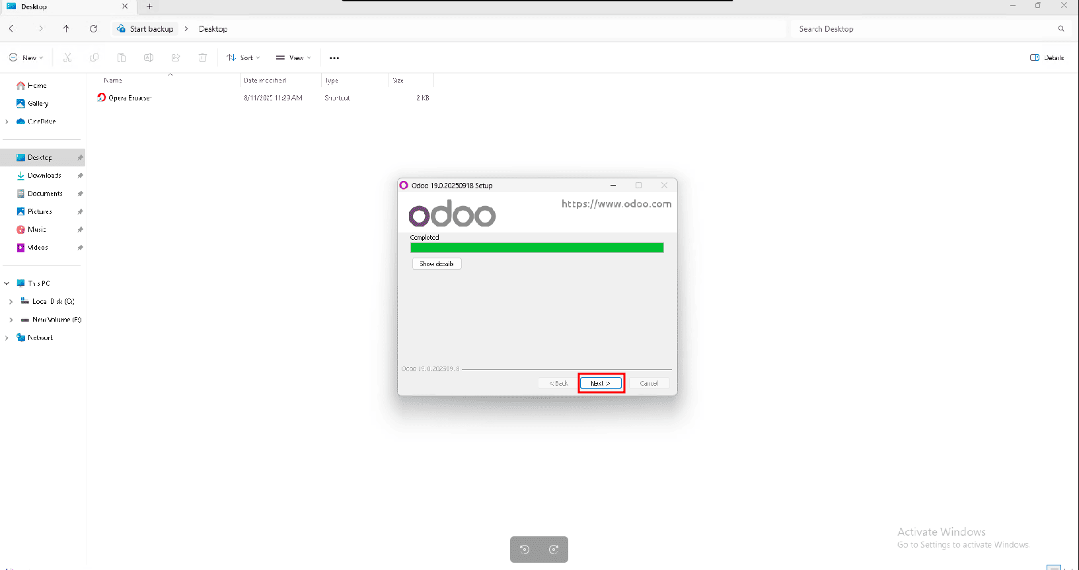The image size is (1079, 570).
Task: Go back in File Explorer
Action: (11, 29)
